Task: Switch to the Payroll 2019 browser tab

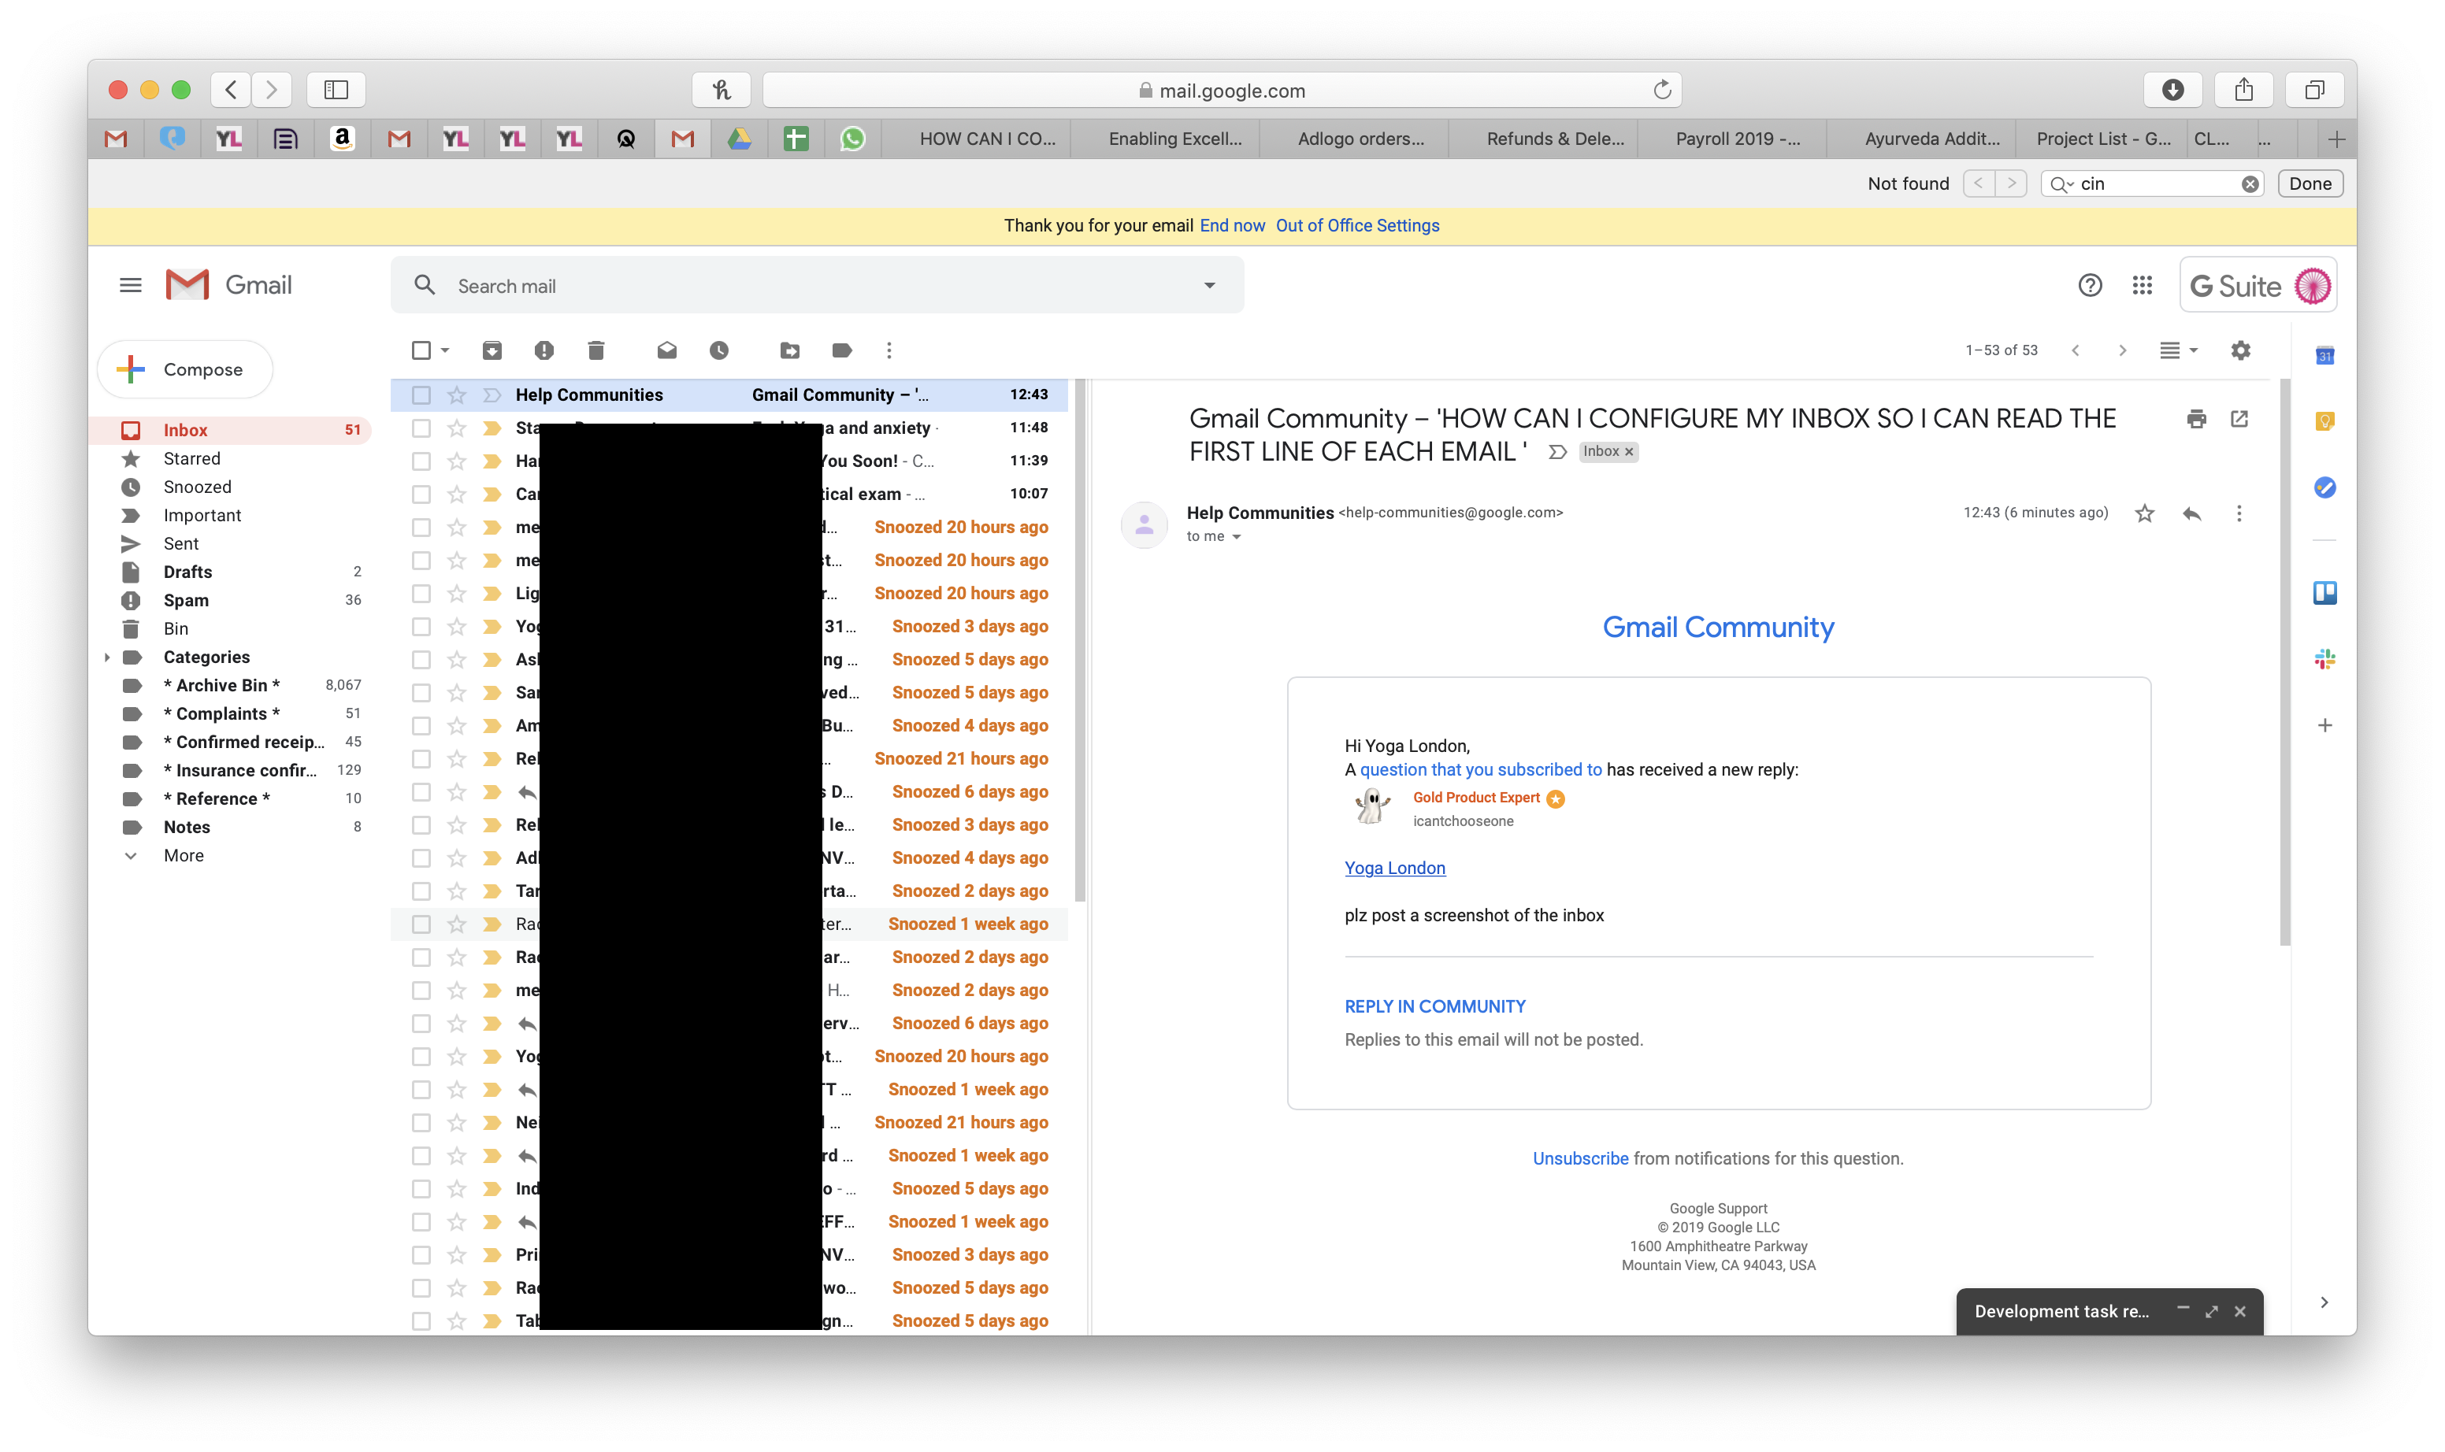Action: 1735,138
